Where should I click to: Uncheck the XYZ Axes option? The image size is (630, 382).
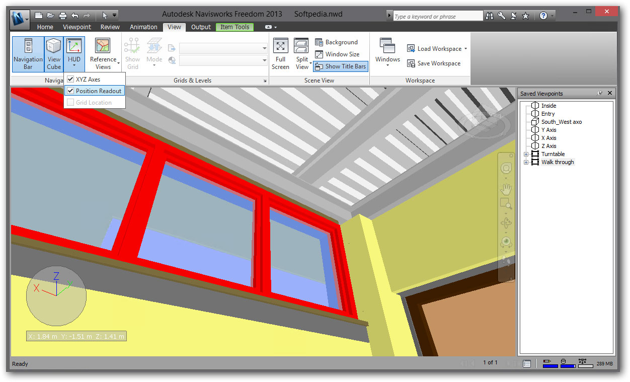click(71, 80)
